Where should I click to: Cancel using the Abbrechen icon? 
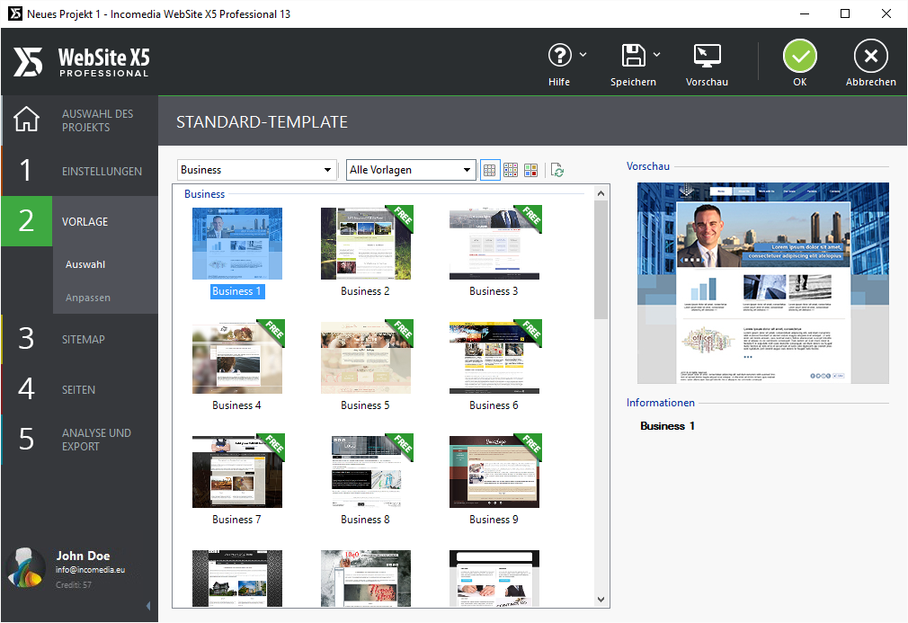point(870,57)
